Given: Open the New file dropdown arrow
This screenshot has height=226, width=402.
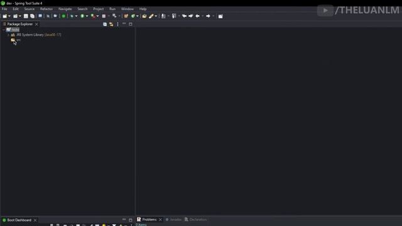Looking at the screenshot, I should (x=9, y=16).
